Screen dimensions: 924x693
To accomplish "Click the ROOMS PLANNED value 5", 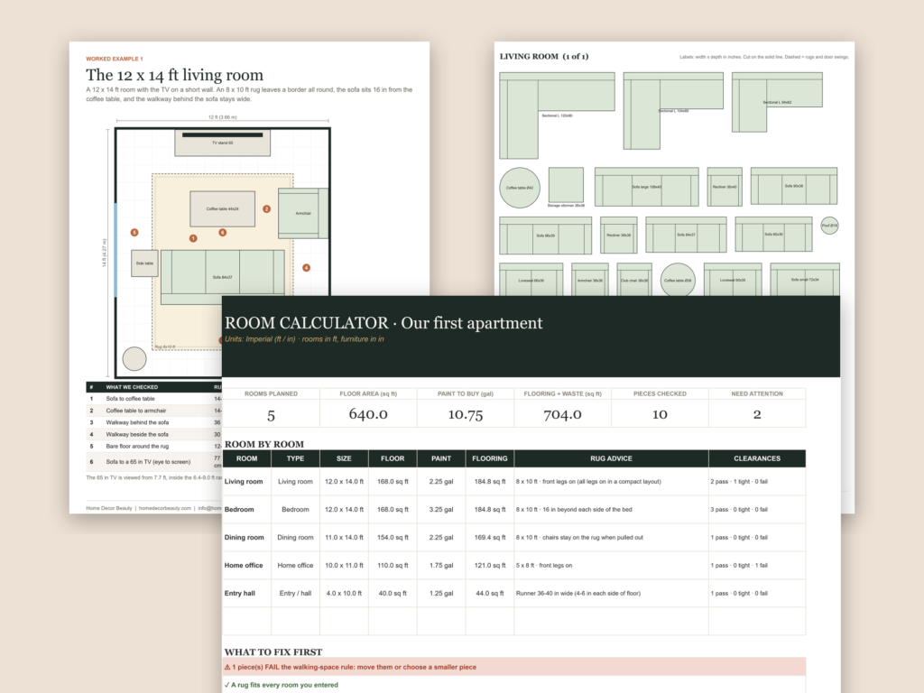I will tap(271, 415).
